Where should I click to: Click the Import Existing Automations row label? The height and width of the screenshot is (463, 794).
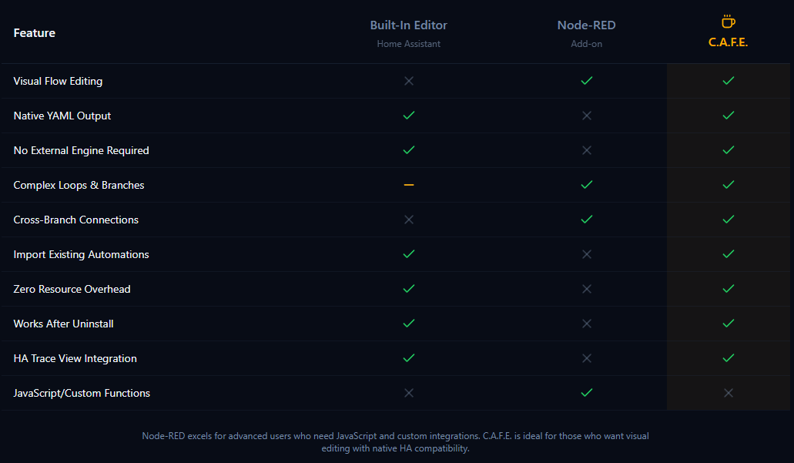click(82, 254)
